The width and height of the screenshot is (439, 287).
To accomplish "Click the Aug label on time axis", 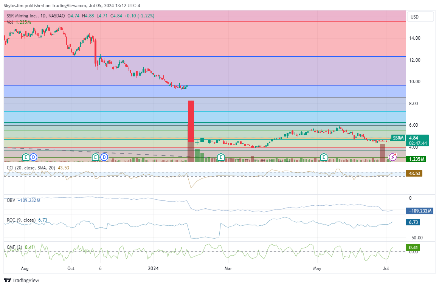I will click(x=25, y=268).
